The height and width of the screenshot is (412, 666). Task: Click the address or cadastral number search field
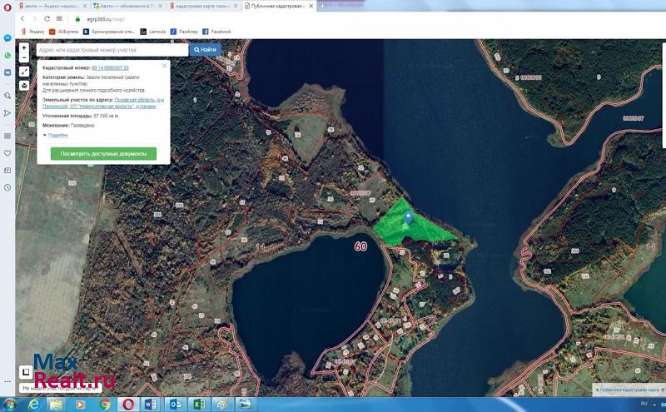point(112,50)
